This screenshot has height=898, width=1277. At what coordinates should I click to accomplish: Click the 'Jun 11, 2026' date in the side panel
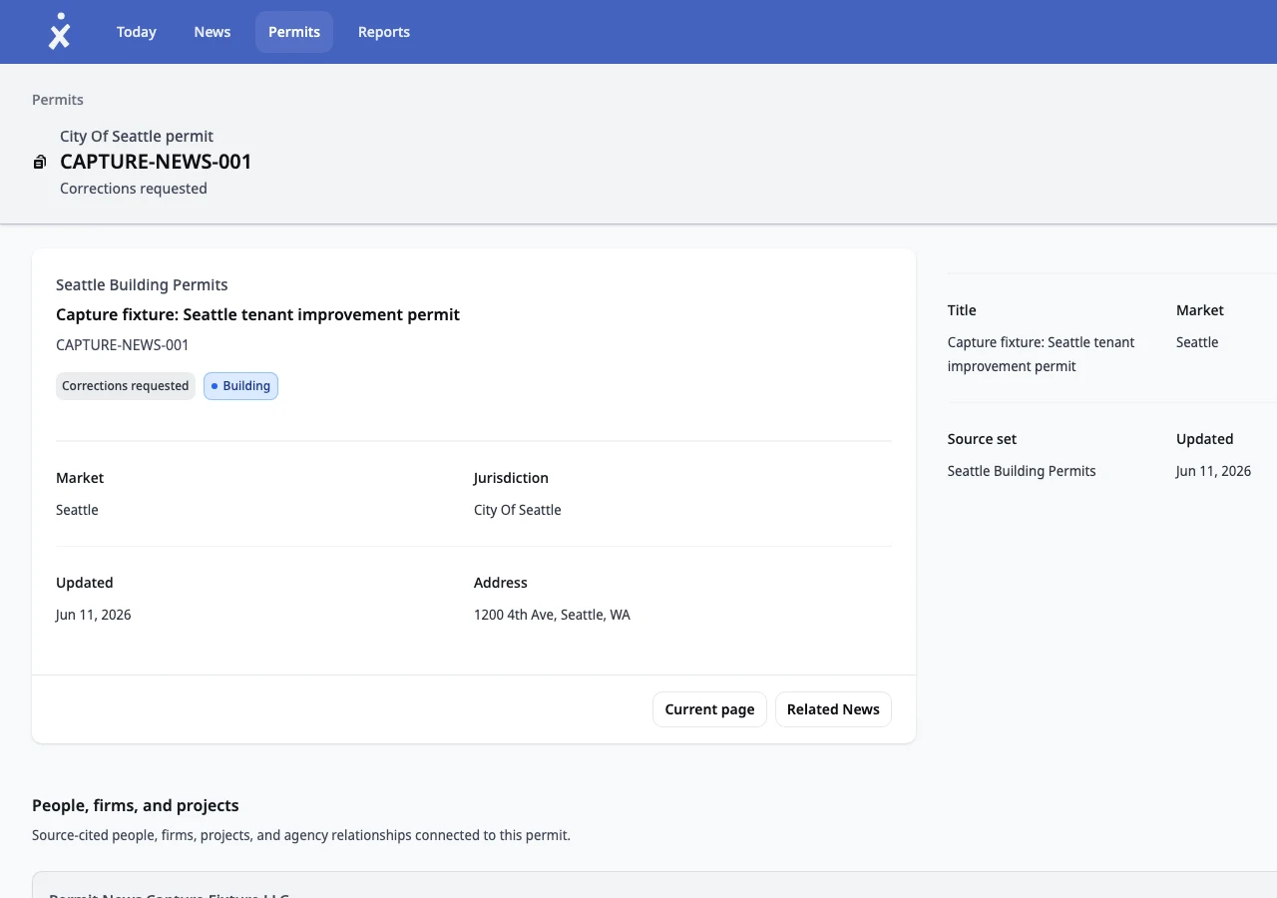[x=1213, y=471]
